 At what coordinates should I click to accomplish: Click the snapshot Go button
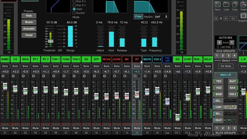pyautogui.click(x=233, y=19)
